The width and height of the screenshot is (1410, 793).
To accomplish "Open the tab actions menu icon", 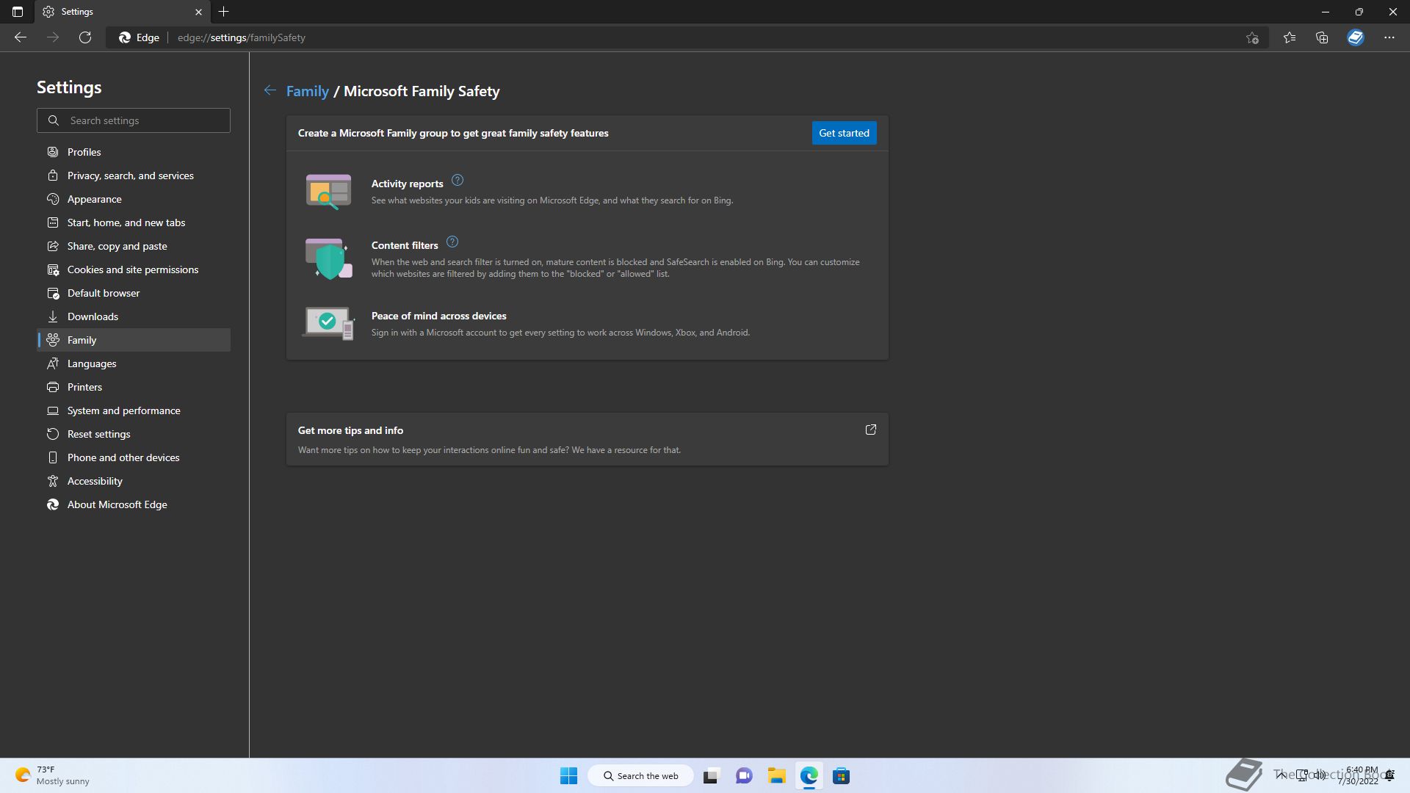I will pos(18,12).
